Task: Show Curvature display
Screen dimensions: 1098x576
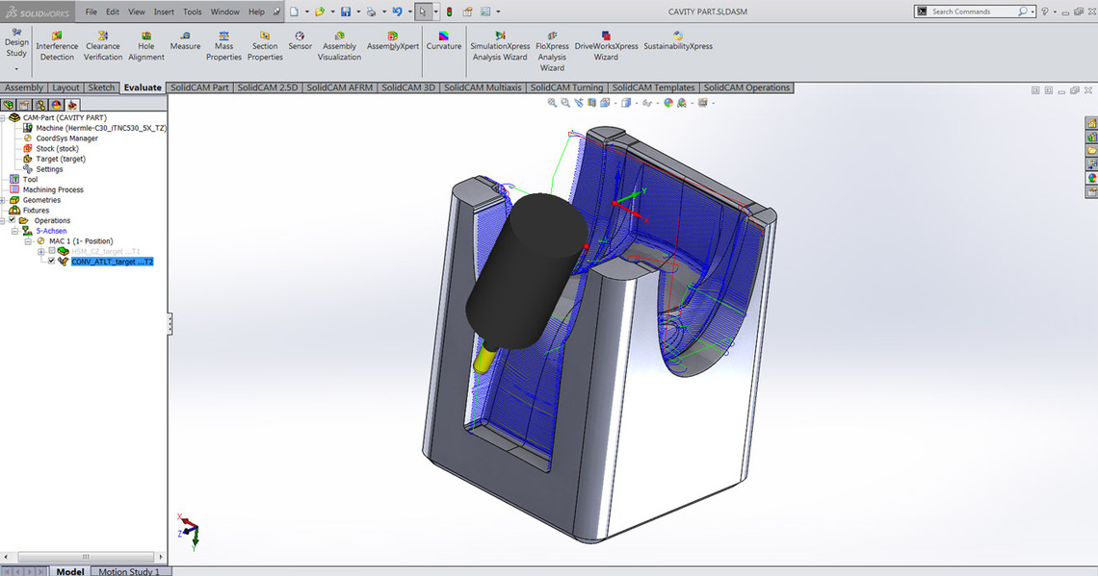Action: pos(444,40)
